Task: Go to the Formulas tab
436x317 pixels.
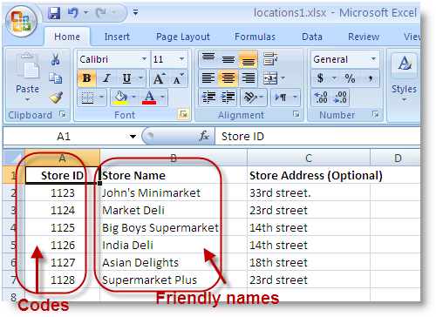Action: (x=255, y=37)
